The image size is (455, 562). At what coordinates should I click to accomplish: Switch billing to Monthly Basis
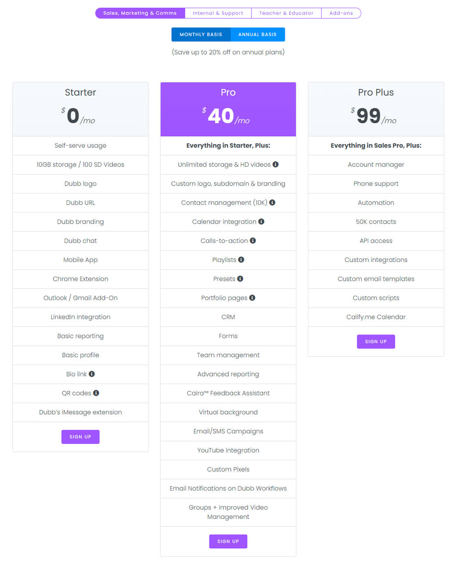click(x=201, y=34)
